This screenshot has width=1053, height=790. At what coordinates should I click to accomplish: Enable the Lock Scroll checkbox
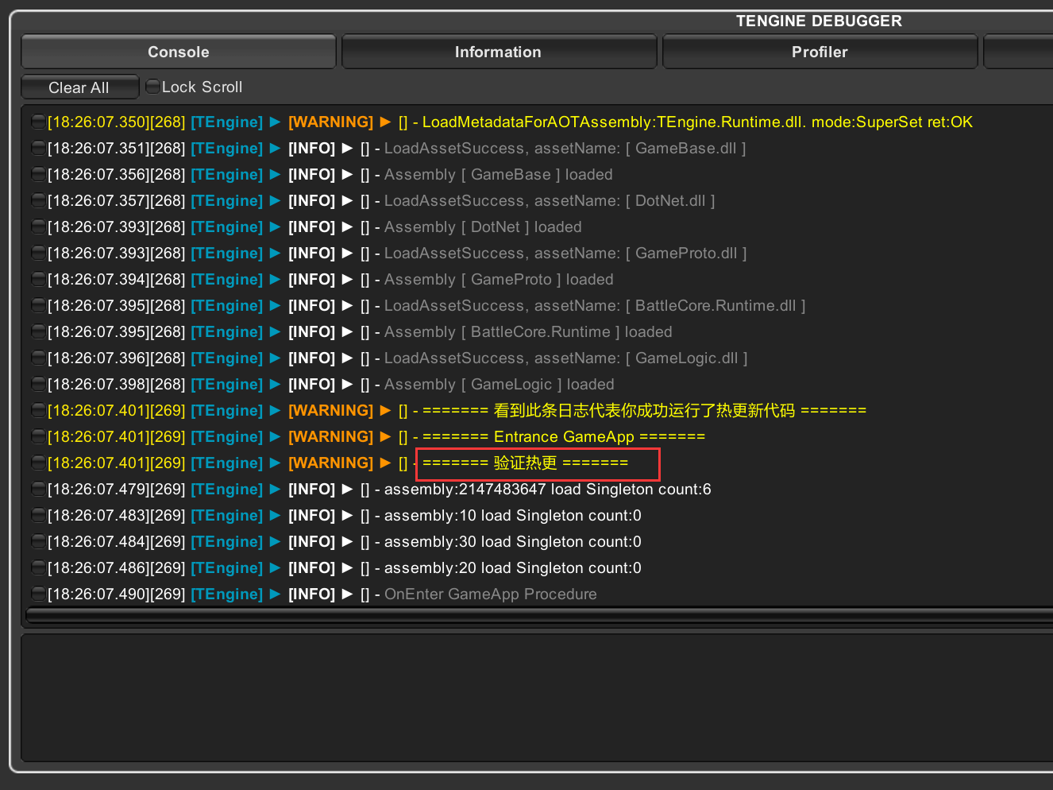point(153,87)
